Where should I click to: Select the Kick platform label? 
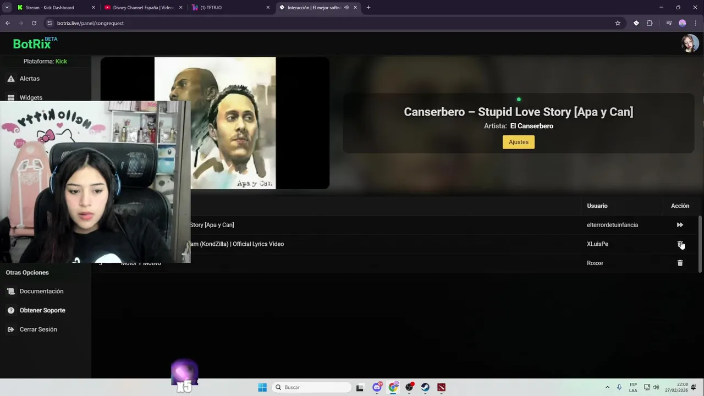coord(61,62)
